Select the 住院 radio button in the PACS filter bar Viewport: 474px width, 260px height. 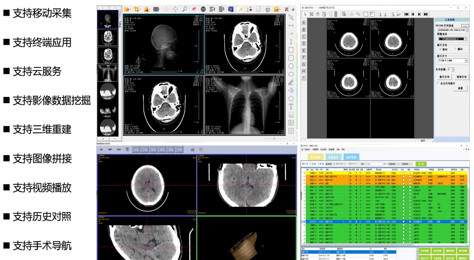(x=311, y=164)
